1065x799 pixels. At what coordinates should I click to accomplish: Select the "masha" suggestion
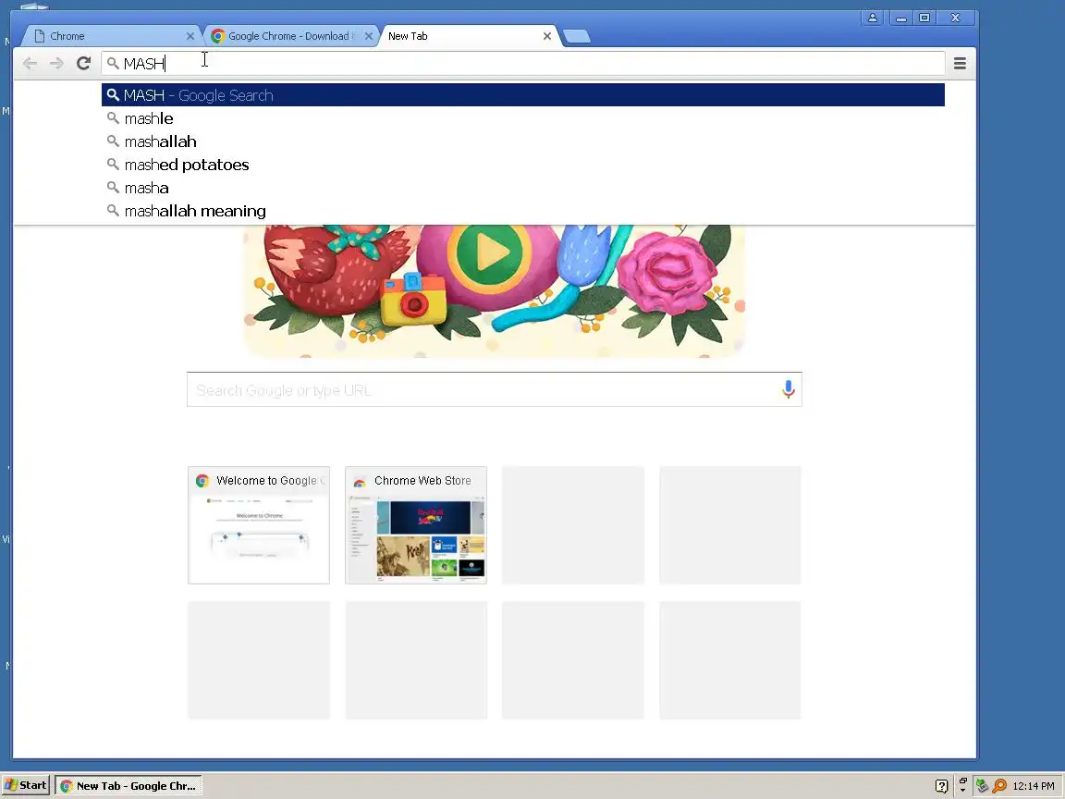tap(523, 188)
